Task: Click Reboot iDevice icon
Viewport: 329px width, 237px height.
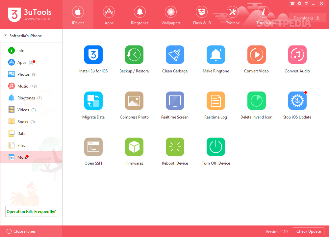Action: 175,147
